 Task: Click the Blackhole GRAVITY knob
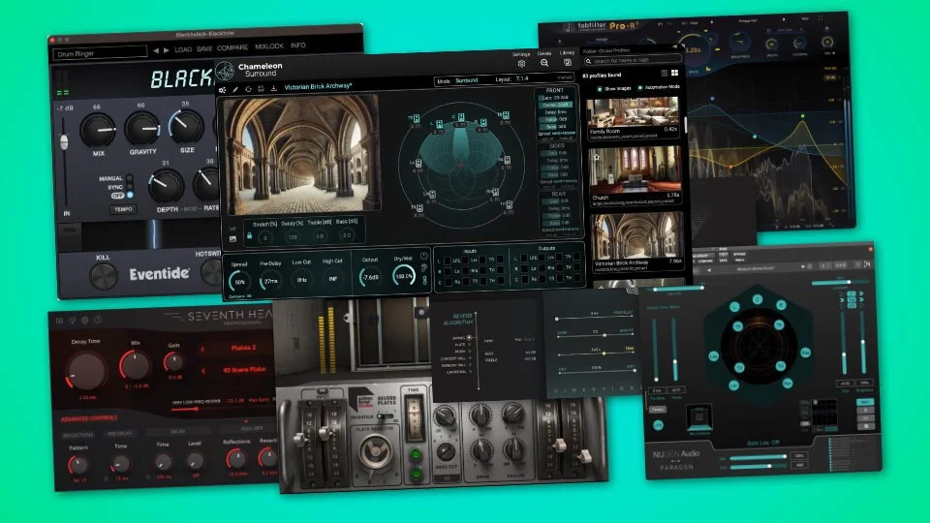coord(142,128)
